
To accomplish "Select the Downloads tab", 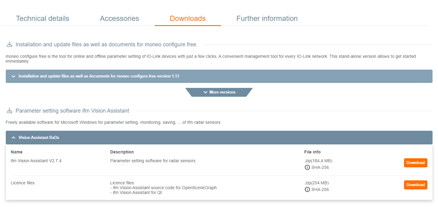I will [188, 18].
